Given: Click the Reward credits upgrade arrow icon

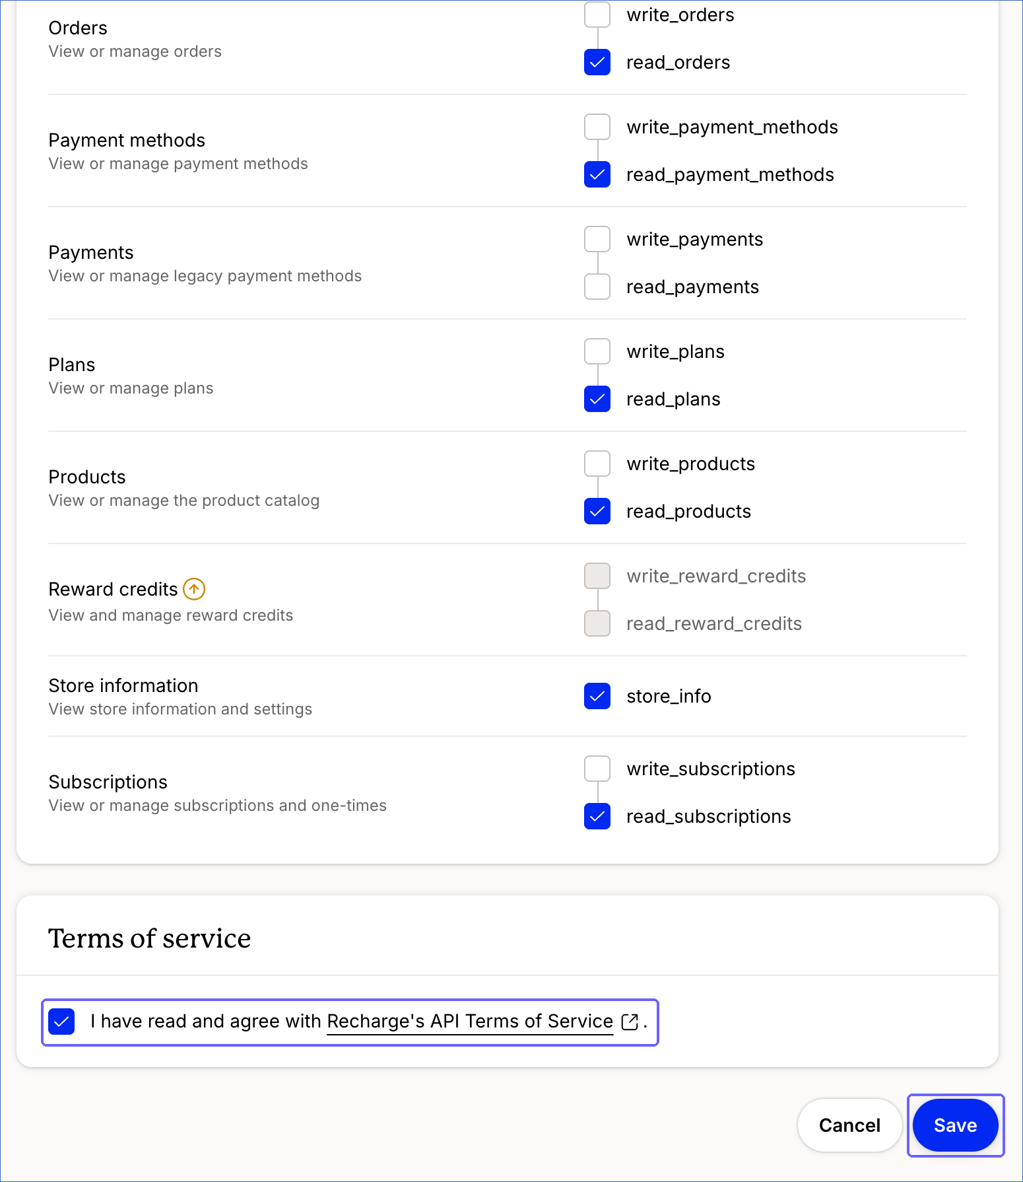Looking at the screenshot, I should pyautogui.click(x=194, y=588).
